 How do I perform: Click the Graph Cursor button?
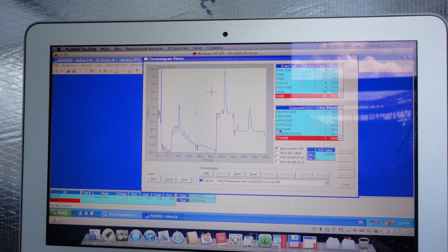[168, 179]
